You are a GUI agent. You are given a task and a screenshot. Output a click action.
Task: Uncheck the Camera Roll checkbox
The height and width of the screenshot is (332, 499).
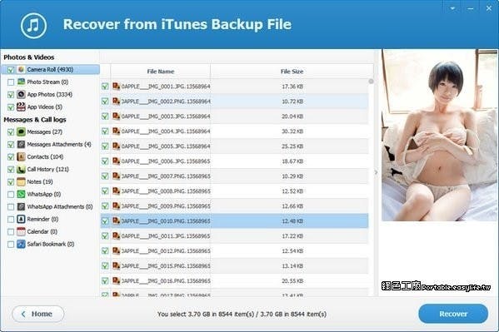coord(11,70)
